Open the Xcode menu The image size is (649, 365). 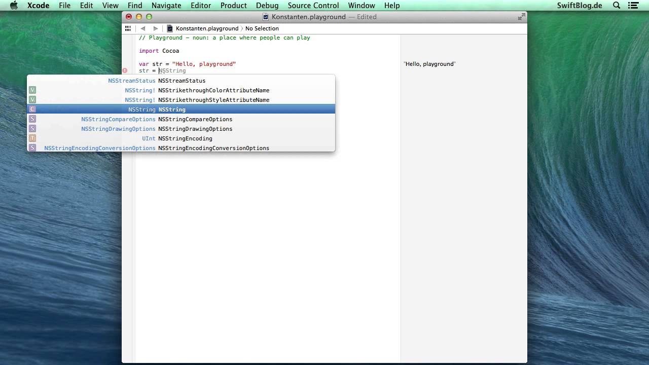point(38,6)
